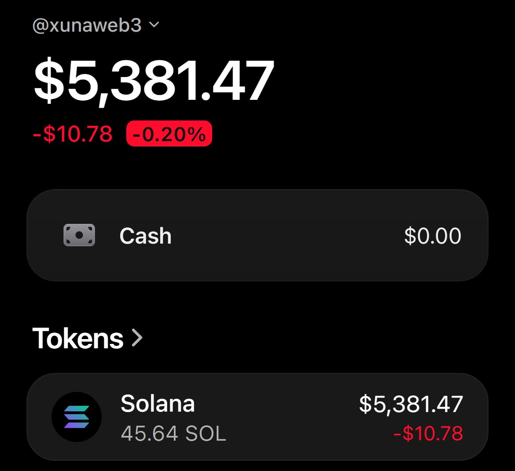The height and width of the screenshot is (471, 515).
Task: Open the Cash card row
Action: [x=257, y=235]
